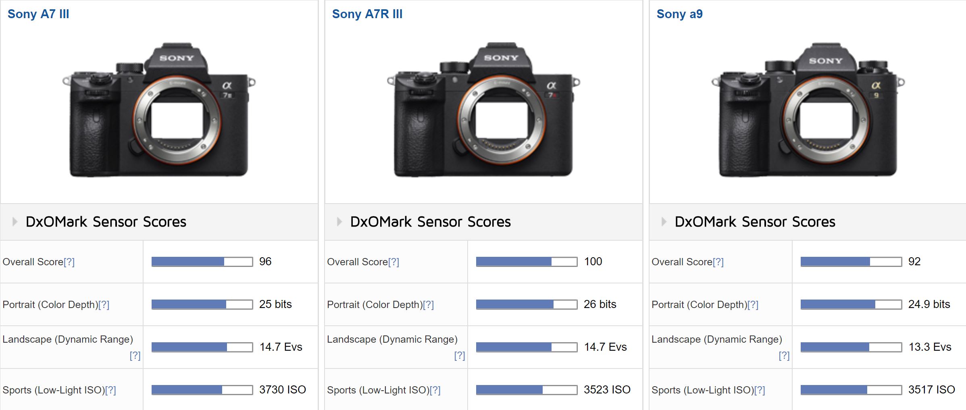
Task: Click the help icon beside a9 Overall Score
Action: (x=718, y=262)
